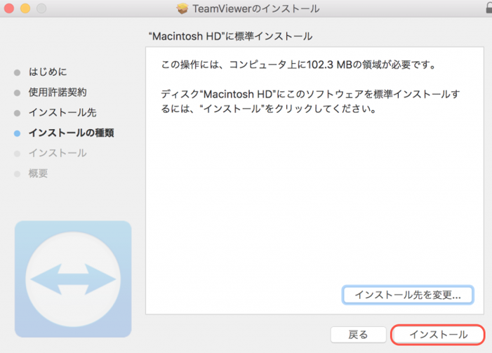The image size is (492, 353).
Task: Click the TeamViewer logo image
Action: point(73,279)
